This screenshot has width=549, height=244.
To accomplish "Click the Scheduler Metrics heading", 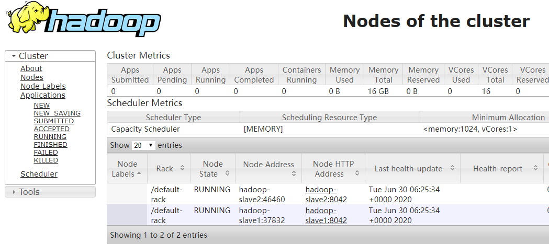I will click(x=144, y=103).
